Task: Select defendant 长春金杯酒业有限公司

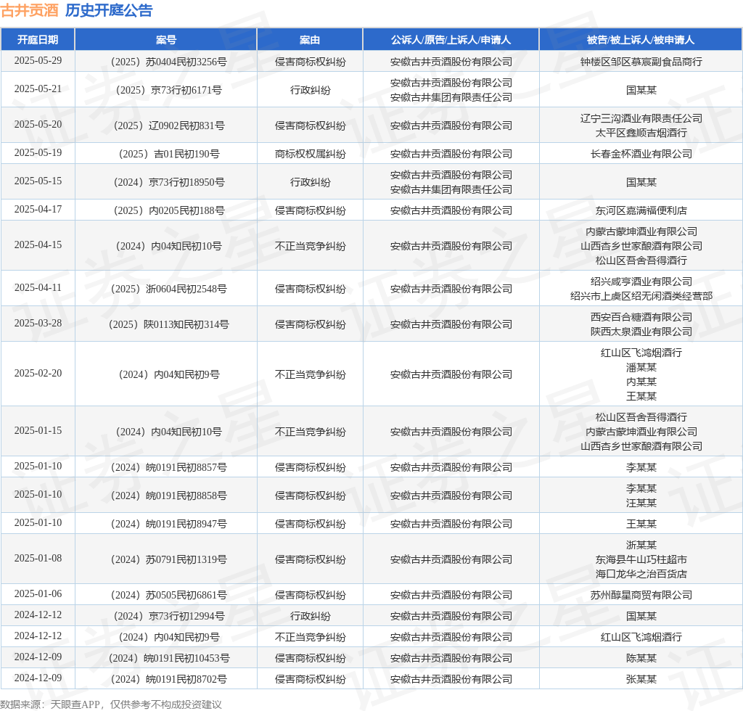Action: (x=641, y=154)
